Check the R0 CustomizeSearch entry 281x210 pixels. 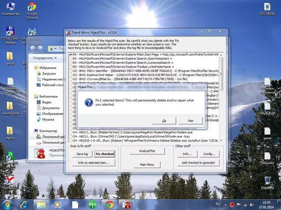(x=71, y=63)
